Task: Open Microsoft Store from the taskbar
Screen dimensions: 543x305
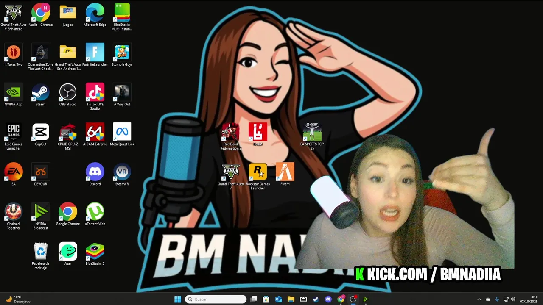Action: click(x=266, y=299)
